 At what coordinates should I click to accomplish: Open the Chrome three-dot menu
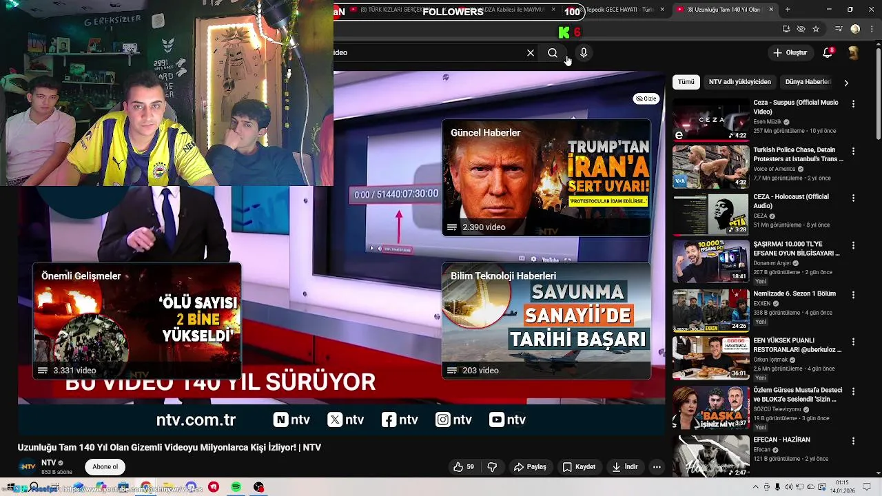click(x=871, y=29)
